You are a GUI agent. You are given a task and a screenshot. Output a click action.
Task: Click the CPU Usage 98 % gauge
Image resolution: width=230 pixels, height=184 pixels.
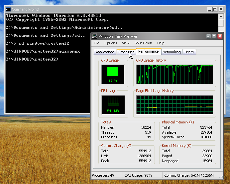coord(113,74)
